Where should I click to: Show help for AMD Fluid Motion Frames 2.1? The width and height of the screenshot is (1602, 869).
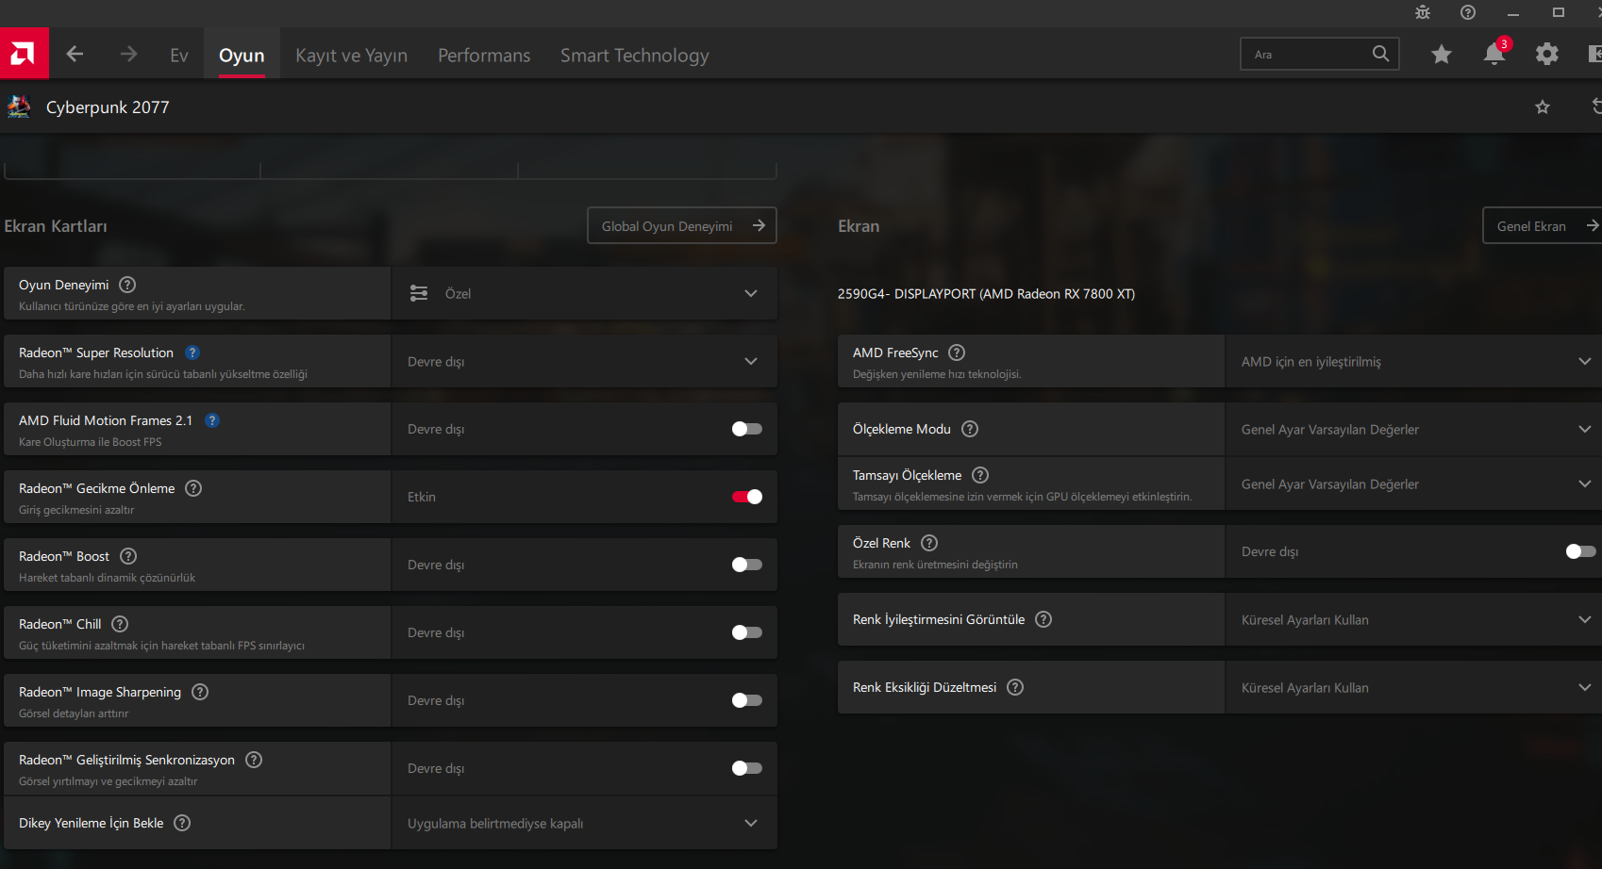212,420
